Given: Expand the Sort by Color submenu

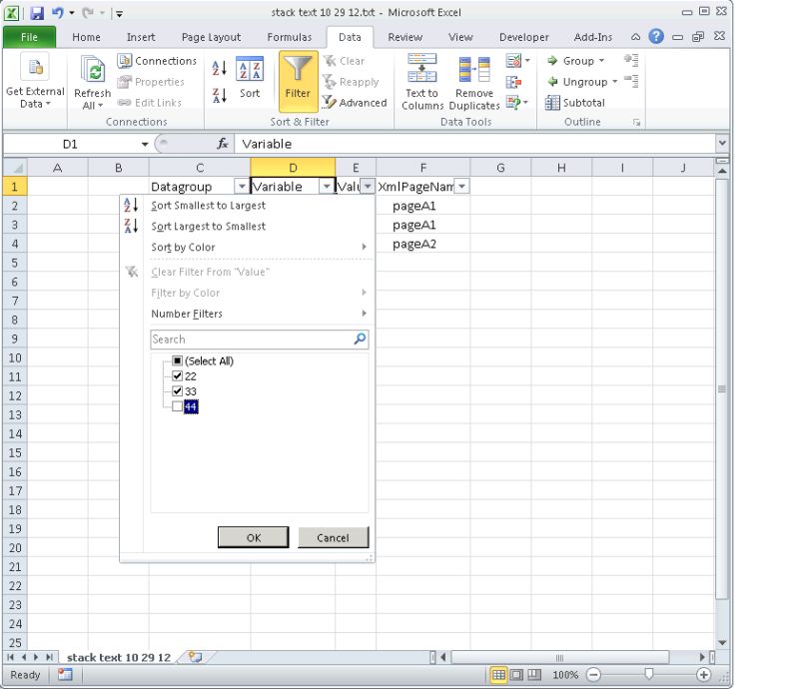Looking at the screenshot, I should tap(183, 247).
